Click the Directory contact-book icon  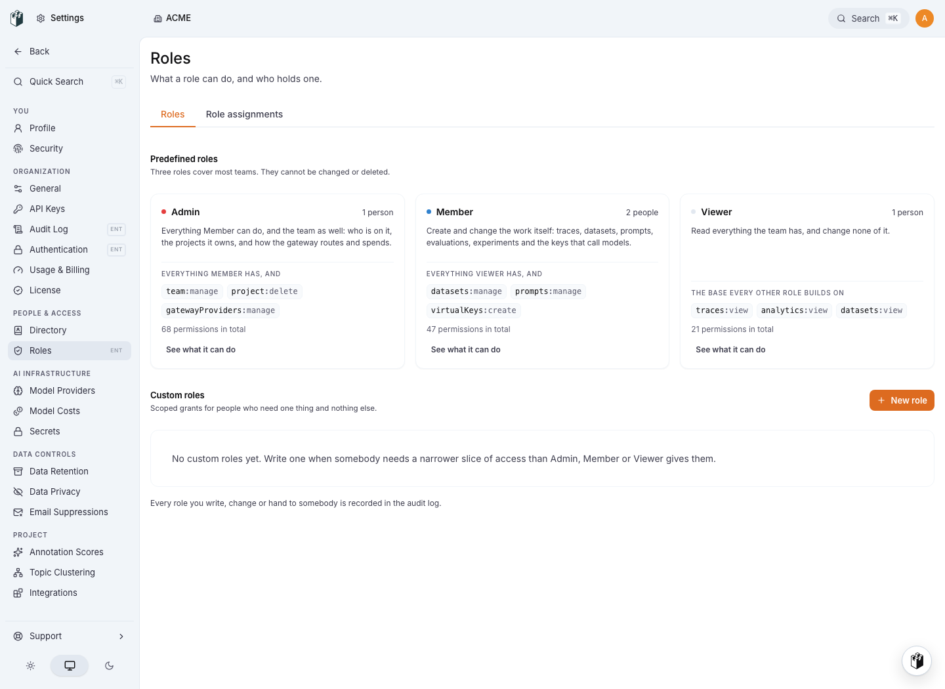point(18,330)
